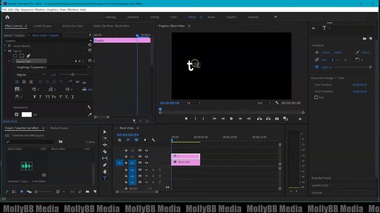The image size is (380, 213).
Task: Select the Hand tool
Action: click(104, 172)
